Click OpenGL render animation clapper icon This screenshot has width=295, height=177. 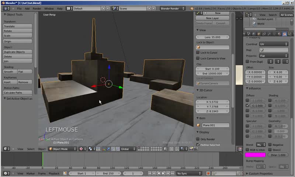(196, 149)
